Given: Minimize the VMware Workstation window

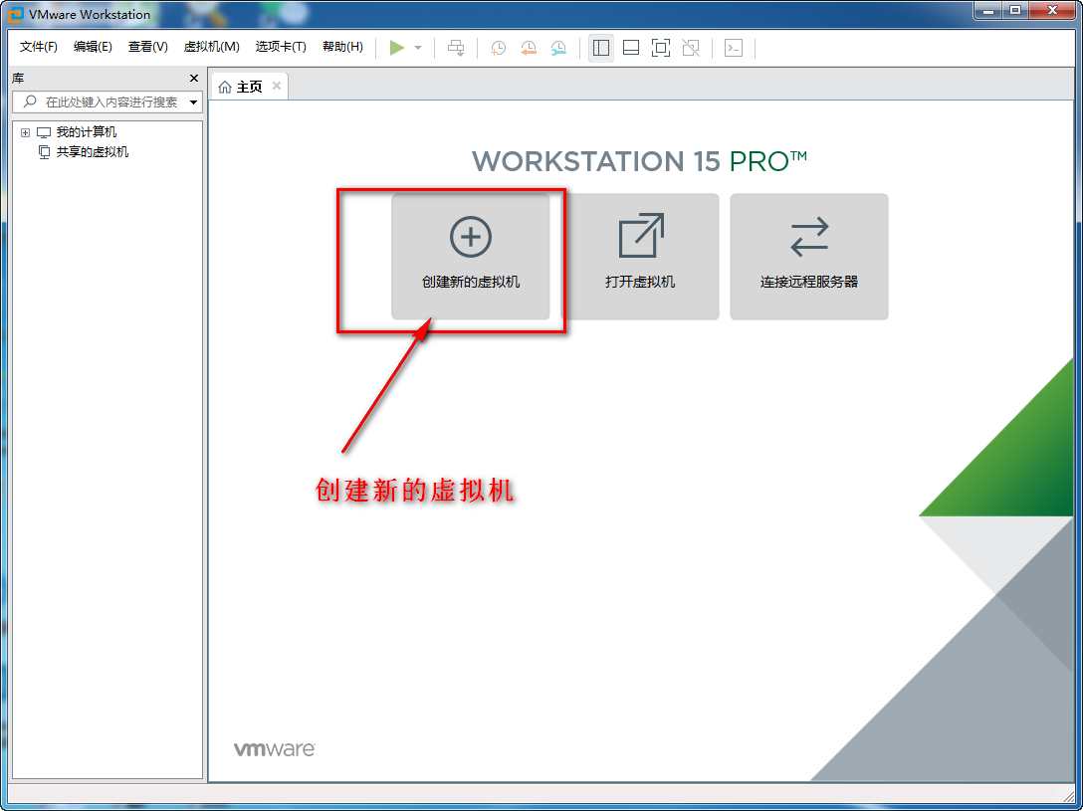Looking at the screenshot, I should tap(988, 10).
